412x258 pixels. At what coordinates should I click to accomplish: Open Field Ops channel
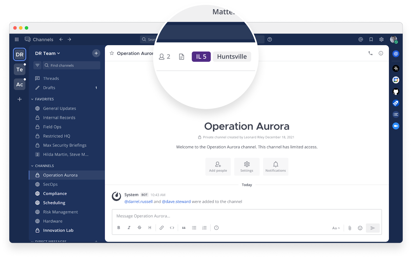point(67,127)
